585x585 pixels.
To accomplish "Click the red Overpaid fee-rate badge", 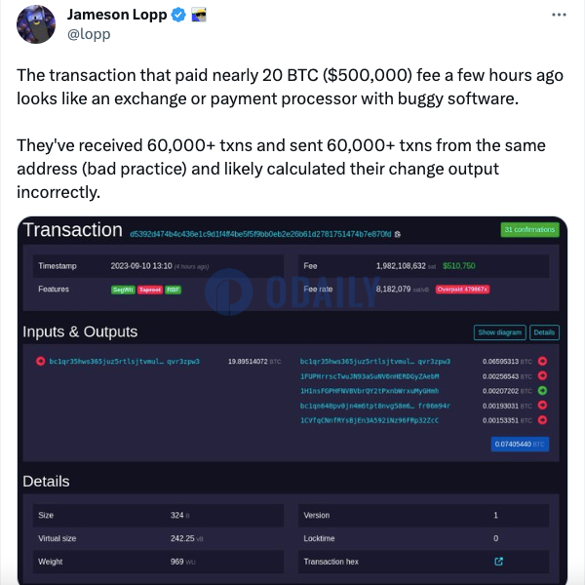I will 462,290.
